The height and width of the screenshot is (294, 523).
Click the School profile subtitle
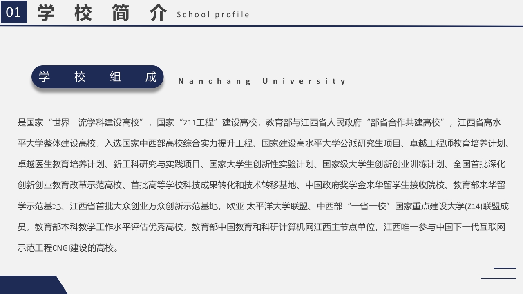[x=213, y=15]
